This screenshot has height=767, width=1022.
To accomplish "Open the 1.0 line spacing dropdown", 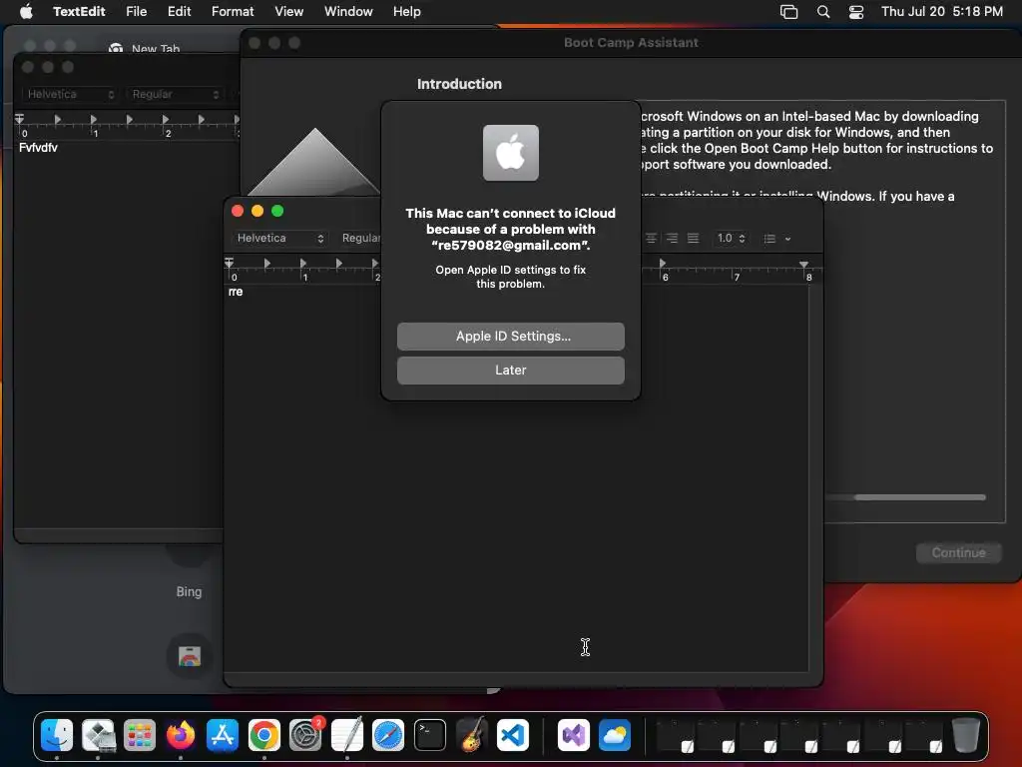I will pos(731,238).
